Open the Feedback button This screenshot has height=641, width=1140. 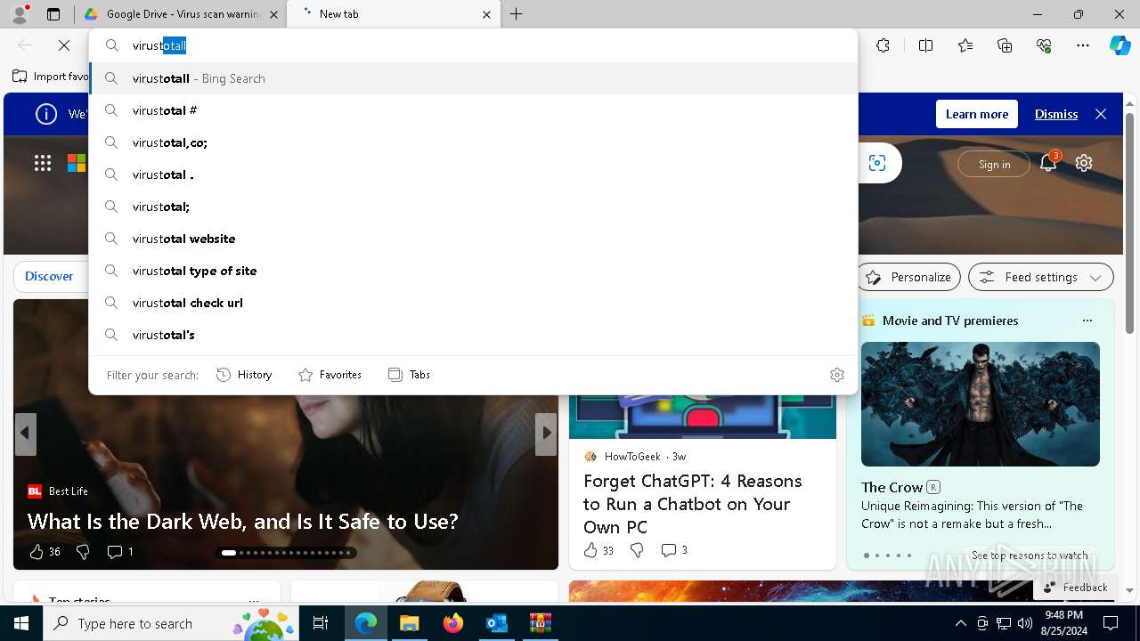tap(1076, 587)
